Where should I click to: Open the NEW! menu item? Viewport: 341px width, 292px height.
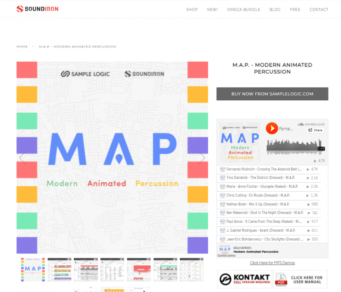[x=212, y=10]
